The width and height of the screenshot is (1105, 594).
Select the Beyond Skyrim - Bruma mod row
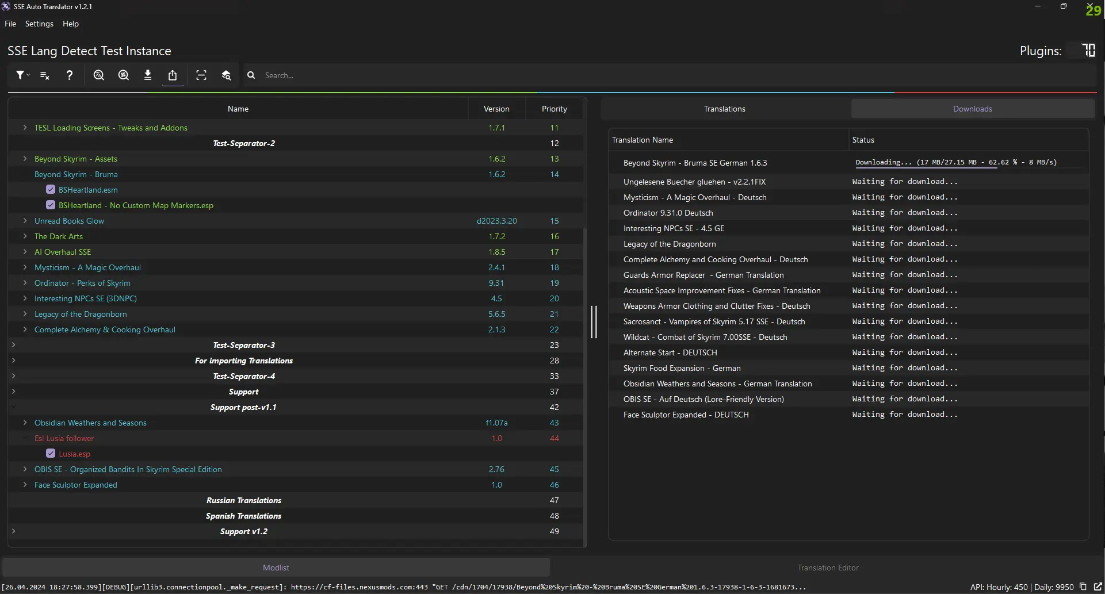296,174
